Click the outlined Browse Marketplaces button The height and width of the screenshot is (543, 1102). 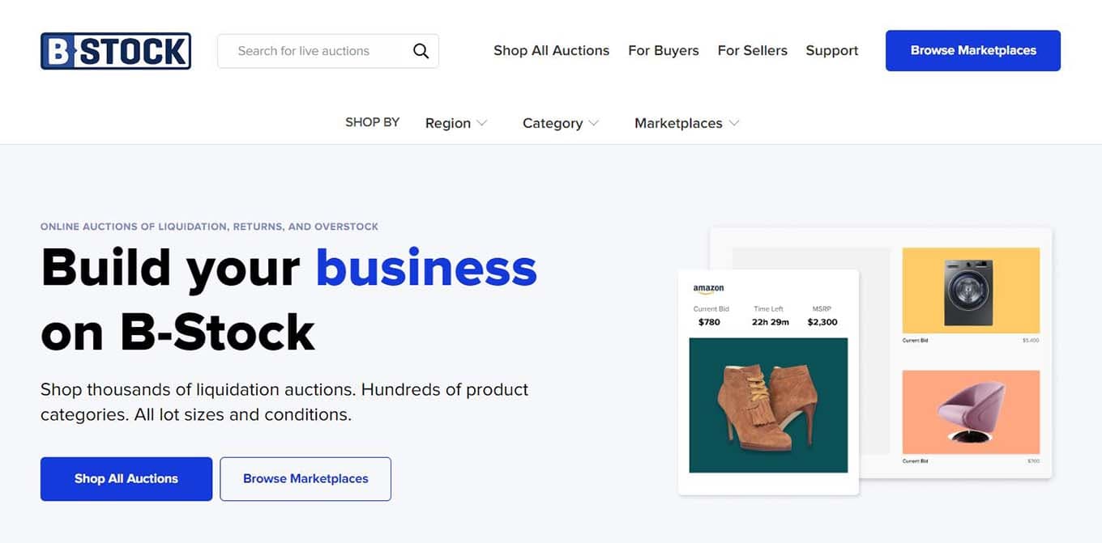click(x=305, y=479)
